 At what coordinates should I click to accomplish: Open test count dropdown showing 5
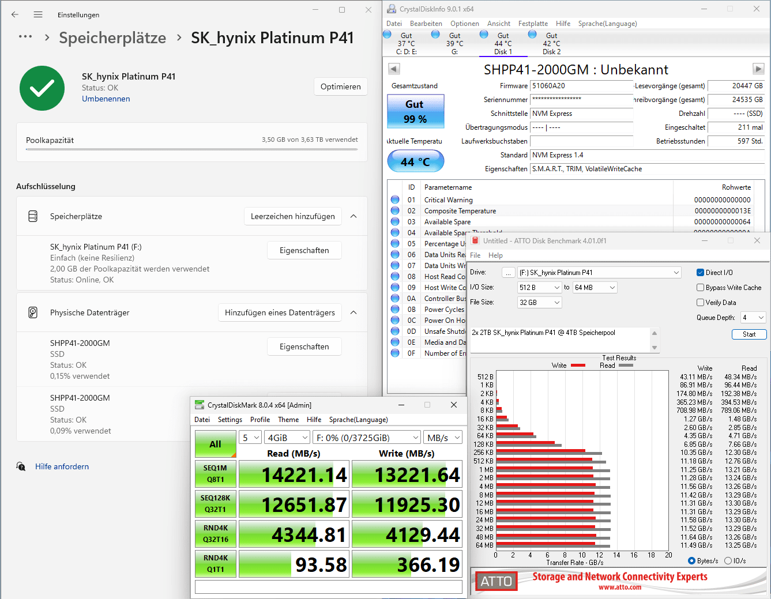point(251,438)
